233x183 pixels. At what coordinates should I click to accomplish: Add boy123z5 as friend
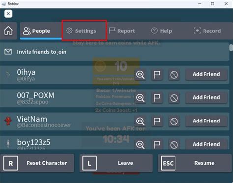(x=206, y=144)
